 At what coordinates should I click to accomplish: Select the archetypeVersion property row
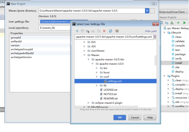point(40,57)
